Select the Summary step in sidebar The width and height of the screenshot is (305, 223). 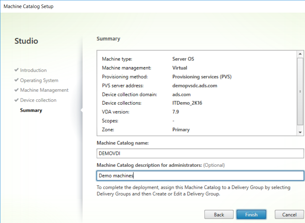(31, 110)
